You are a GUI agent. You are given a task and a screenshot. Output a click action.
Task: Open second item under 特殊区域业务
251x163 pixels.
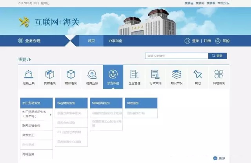[x=106, y=124]
